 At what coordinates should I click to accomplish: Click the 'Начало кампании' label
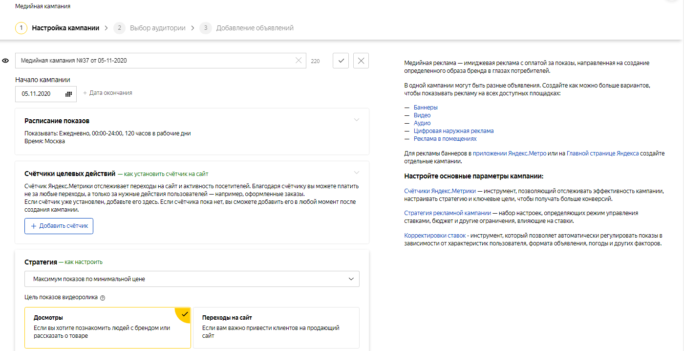(43, 80)
